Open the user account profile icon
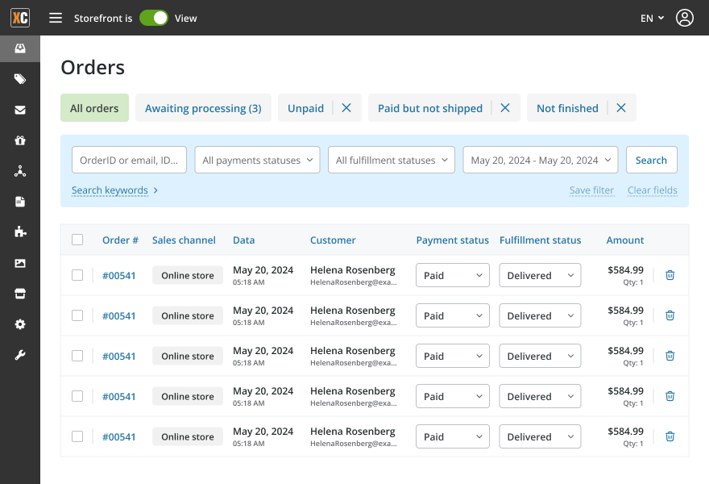Viewport: 709px width, 484px height. 684,18
